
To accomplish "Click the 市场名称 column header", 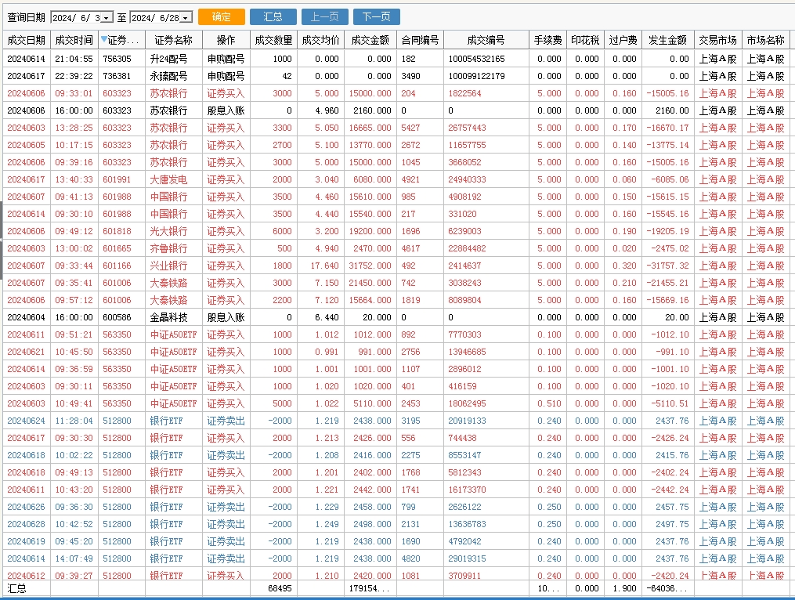I will tap(765, 40).
